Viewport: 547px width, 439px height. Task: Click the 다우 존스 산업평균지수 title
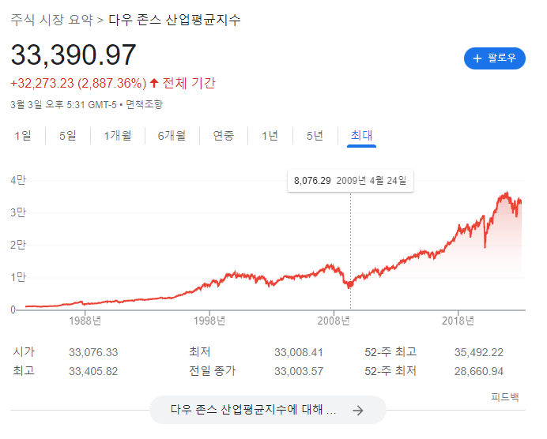[175, 20]
